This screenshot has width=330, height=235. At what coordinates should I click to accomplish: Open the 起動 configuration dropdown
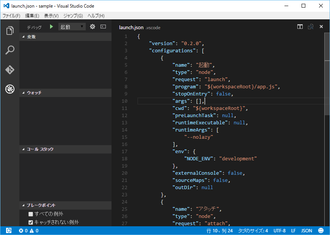click(x=72, y=27)
